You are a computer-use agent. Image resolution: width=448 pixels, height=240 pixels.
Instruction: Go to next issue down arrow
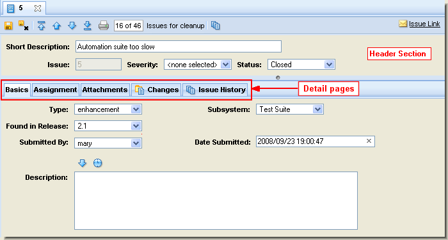point(72,26)
